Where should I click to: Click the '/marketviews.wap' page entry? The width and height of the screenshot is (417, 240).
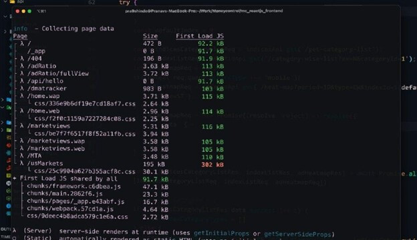[x=56, y=141]
